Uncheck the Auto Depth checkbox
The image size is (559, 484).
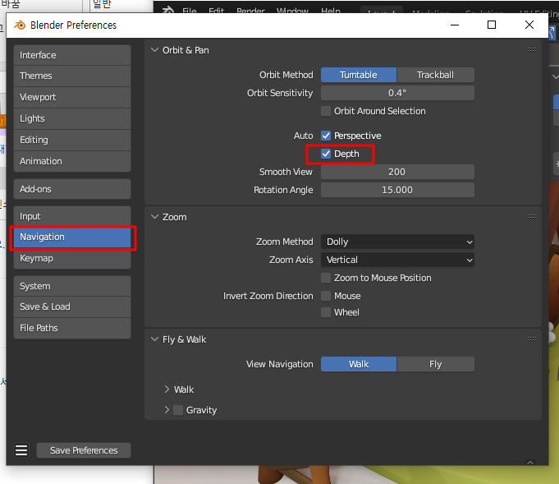coord(326,154)
